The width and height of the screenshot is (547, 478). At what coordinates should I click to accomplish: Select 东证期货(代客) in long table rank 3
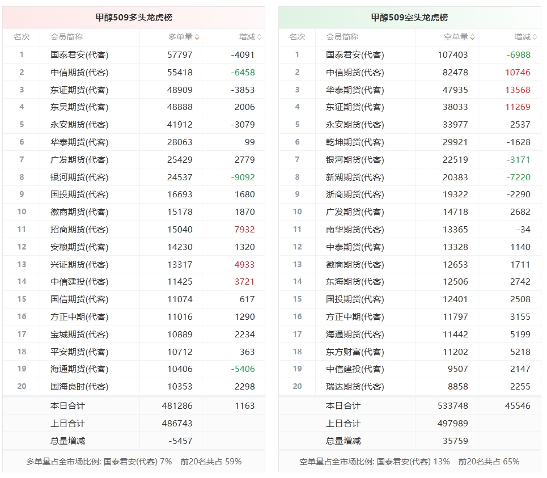pos(79,90)
